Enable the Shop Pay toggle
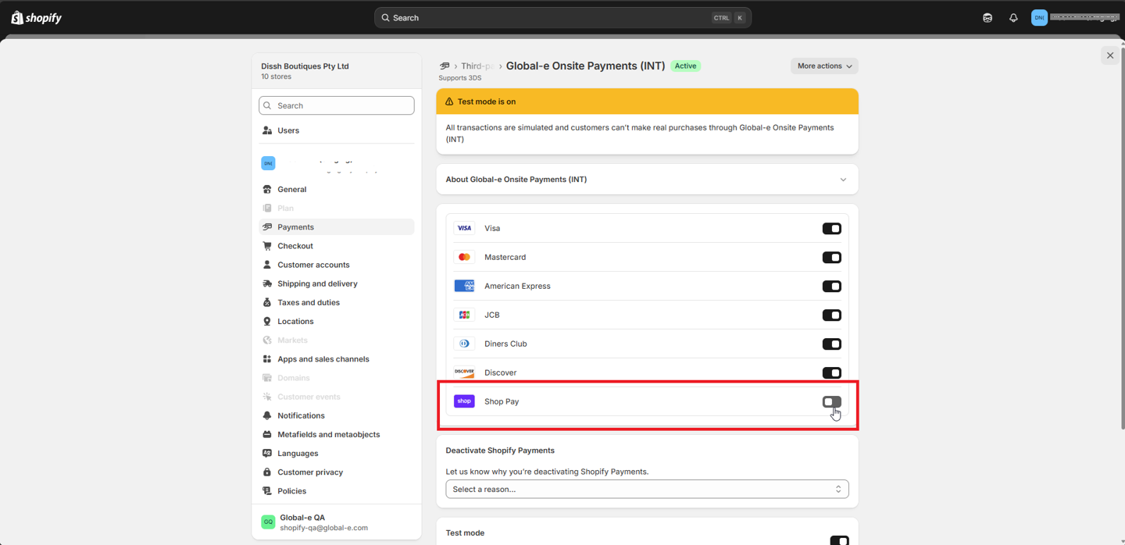 (x=831, y=402)
